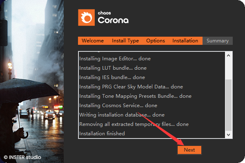Click the 'Tone Mapping Presets Bundle' log entry
This screenshot has height=163, width=245.
coord(135,96)
